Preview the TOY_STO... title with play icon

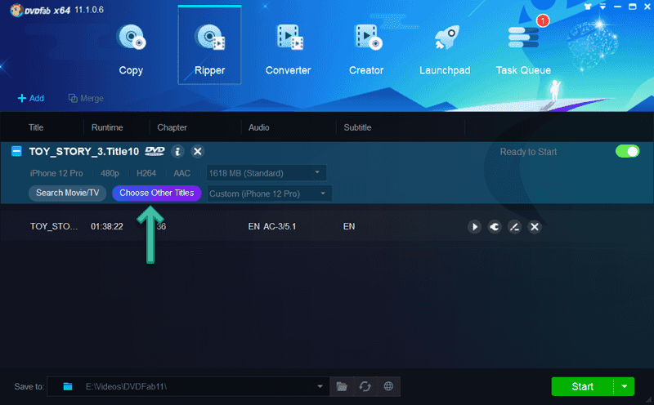(x=474, y=227)
